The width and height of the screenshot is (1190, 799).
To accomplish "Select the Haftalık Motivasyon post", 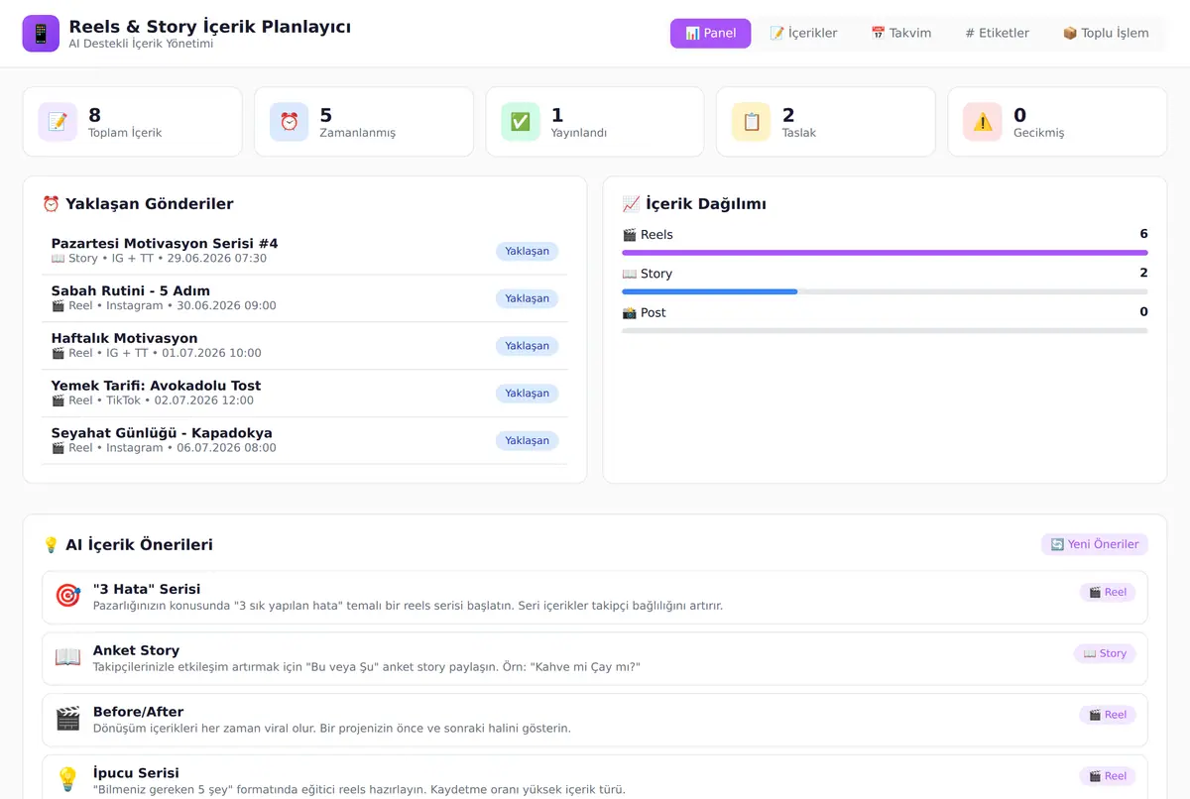I will [304, 346].
